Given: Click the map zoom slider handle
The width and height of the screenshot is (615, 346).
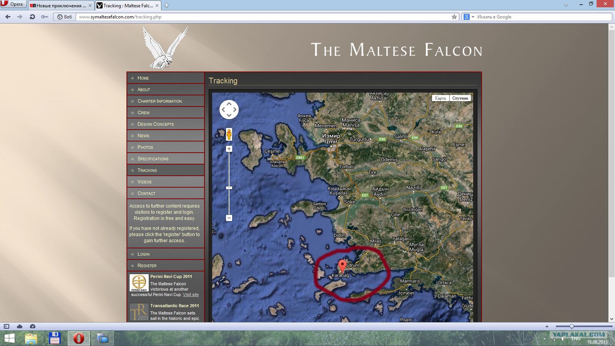Looking at the screenshot, I should (229, 188).
